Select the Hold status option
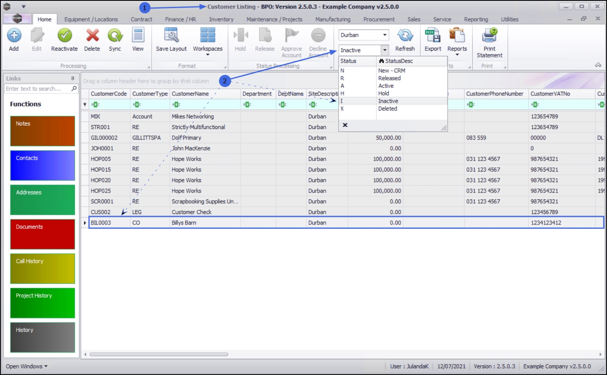This screenshot has height=375, width=607. coord(393,93)
